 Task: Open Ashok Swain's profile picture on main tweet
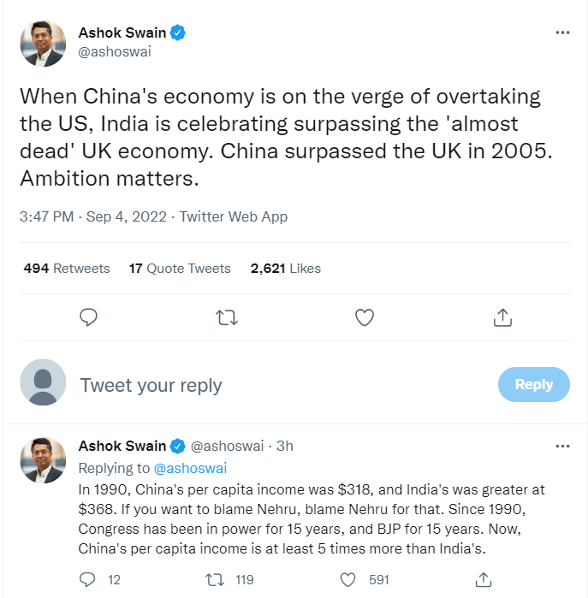coord(43,44)
